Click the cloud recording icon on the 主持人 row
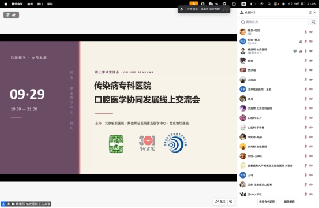Screen dimensions: 319x208 pyautogui.click(x=301, y=42)
